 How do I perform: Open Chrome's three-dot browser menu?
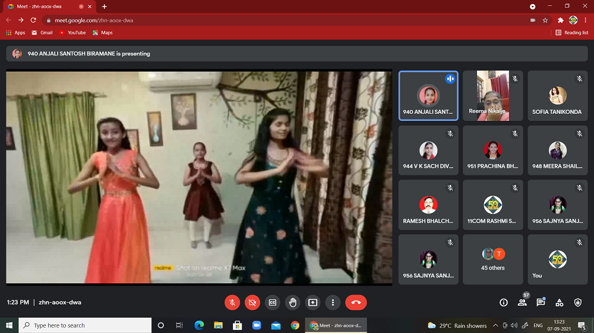pos(586,20)
